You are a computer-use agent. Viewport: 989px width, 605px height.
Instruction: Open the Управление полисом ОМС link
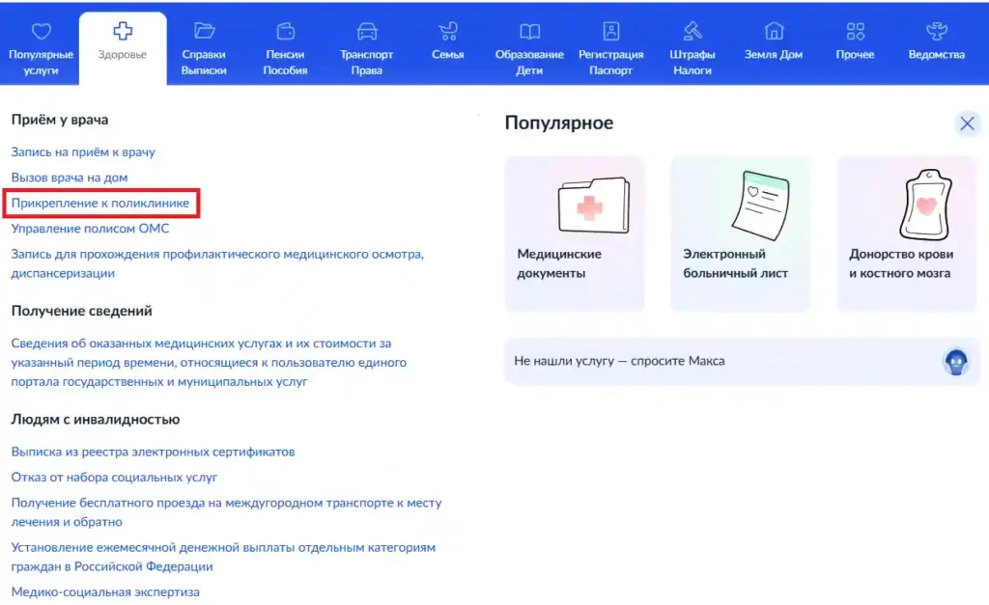coord(93,230)
